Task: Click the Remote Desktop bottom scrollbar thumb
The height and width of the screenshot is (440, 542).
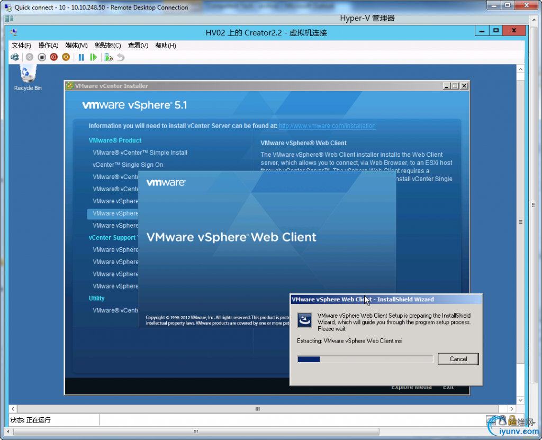Action: [x=196, y=432]
